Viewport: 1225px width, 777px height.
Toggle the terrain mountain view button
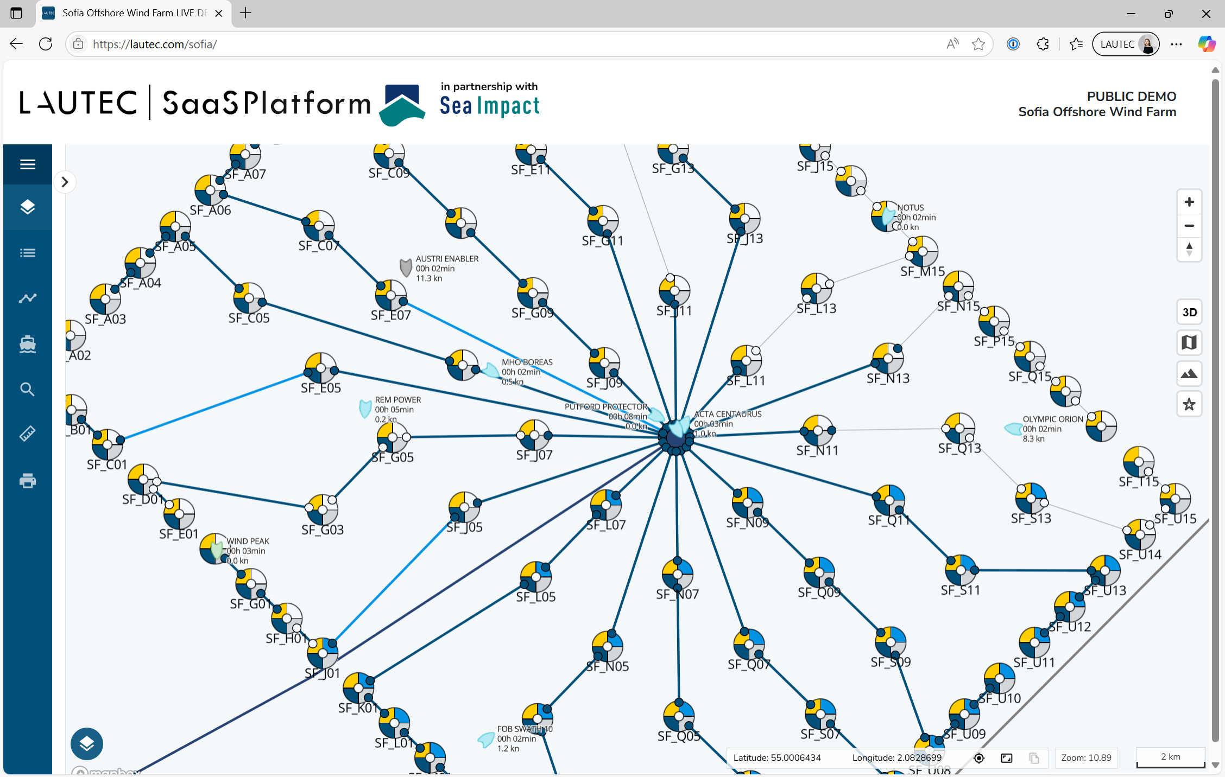coord(1189,374)
